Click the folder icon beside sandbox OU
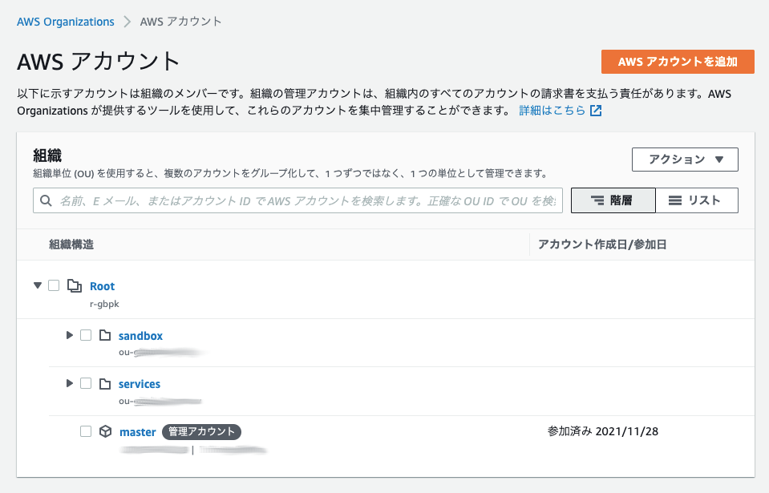769x493 pixels. pyautogui.click(x=106, y=335)
